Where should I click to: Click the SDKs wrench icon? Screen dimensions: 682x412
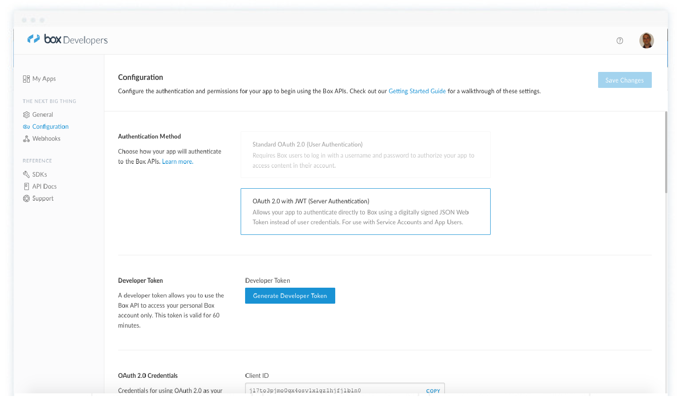pos(26,174)
